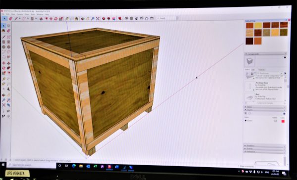Screen dimensions: 297x180
Task: Select the Line tool in left tool set
Action: 3,37
